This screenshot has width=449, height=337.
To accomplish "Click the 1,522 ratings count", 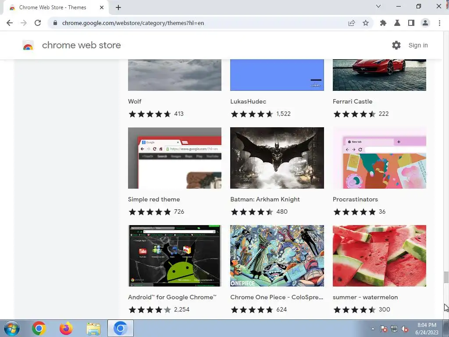I will [x=284, y=114].
